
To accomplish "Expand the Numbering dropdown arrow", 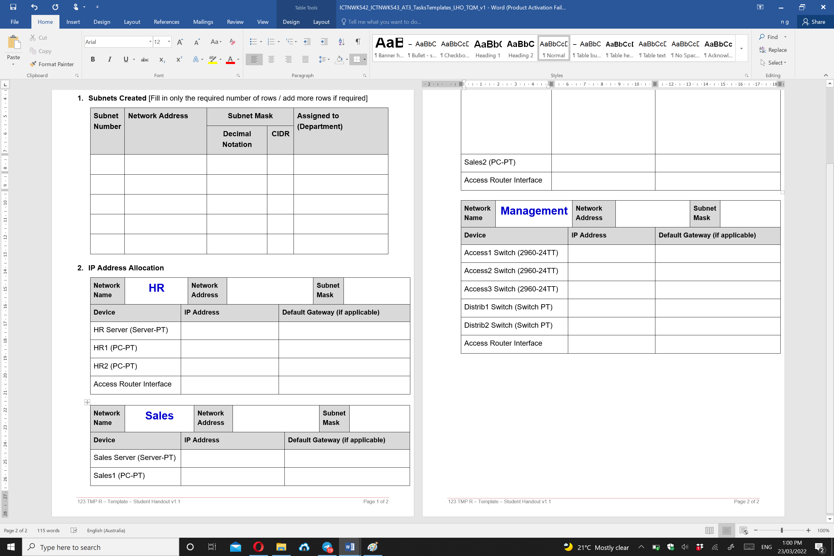I will pyautogui.click(x=279, y=42).
